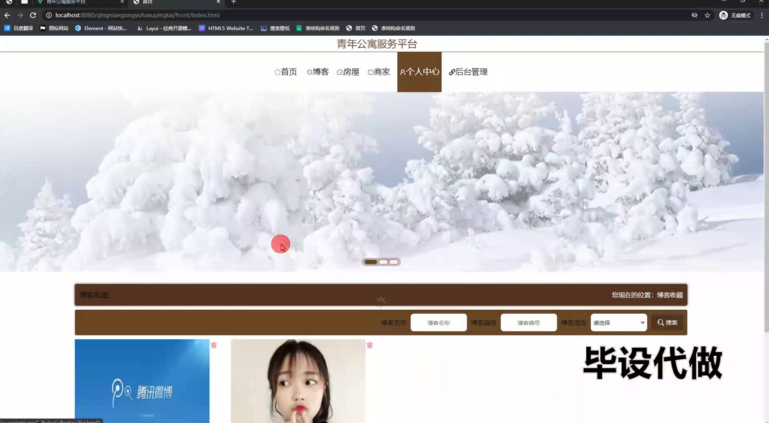Open the 首页 bookmark in bookmarks bar
The image size is (769, 423).
click(x=356, y=28)
